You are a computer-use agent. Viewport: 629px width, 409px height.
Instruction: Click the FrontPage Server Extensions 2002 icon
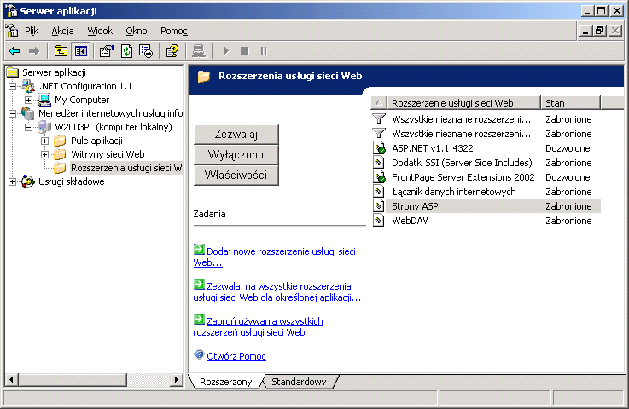(379, 177)
